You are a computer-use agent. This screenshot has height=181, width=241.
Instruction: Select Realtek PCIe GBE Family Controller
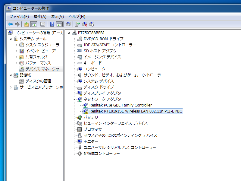(x=121, y=105)
